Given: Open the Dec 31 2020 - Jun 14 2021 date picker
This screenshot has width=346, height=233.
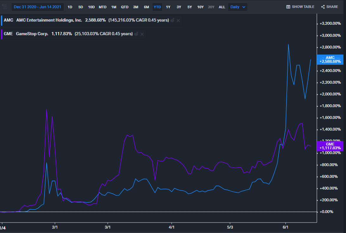Looking at the screenshot, I should click(x=37, y=7).
